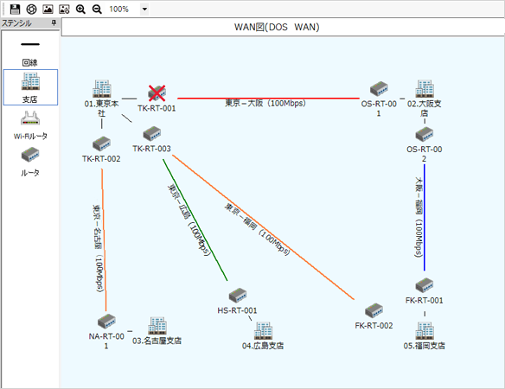Screen dimensions: 505x389
Task: Click the 100% zoom level field
Action: (x=124, y=9)
